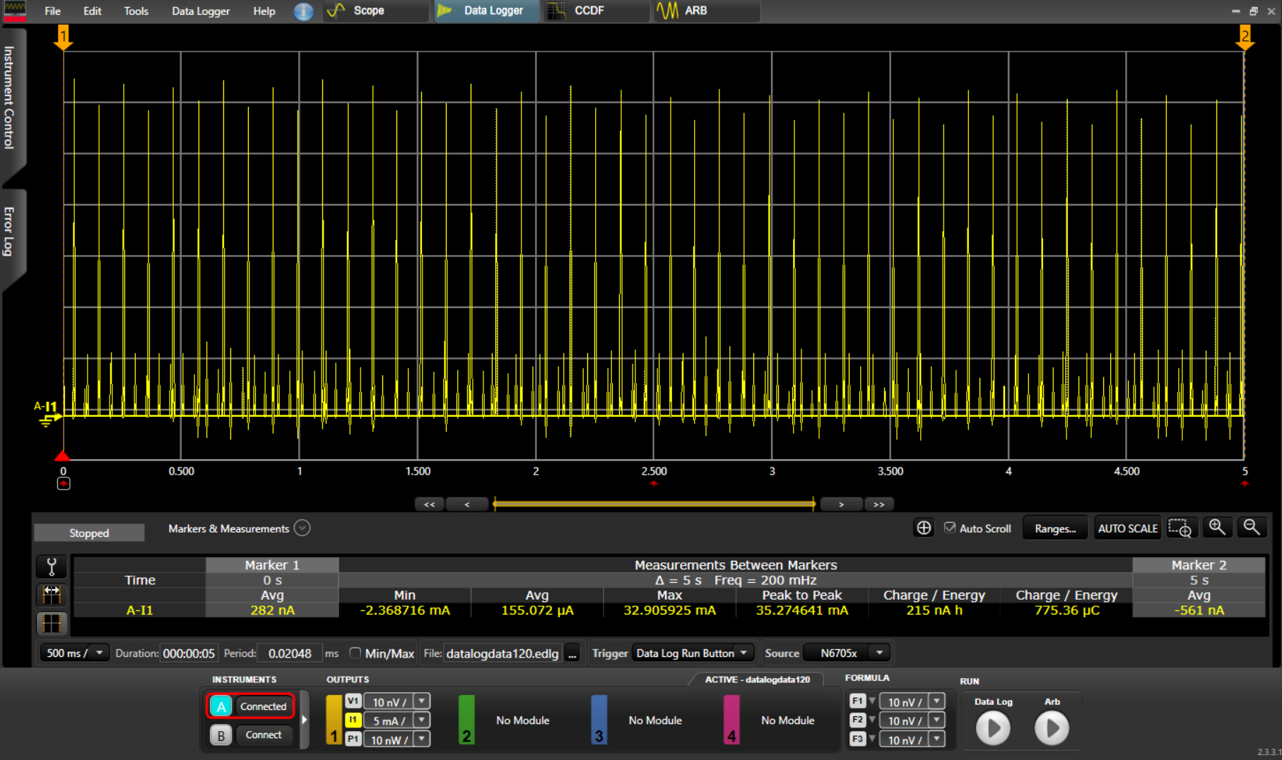Screen dimensions: 1282x760
Task: Step forward with the single > button
Action: pos(841,504)
